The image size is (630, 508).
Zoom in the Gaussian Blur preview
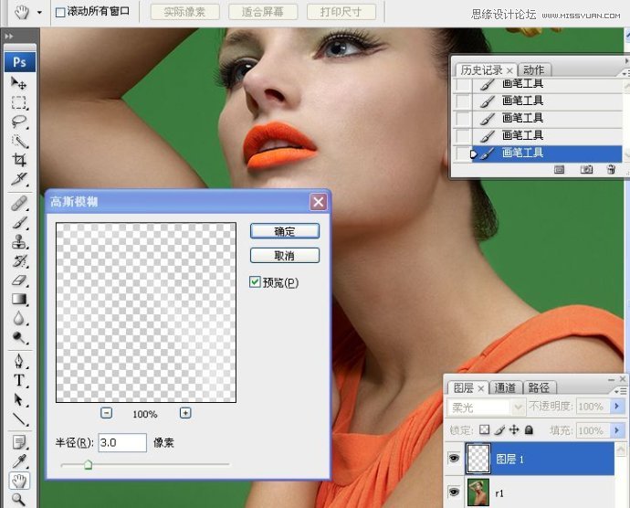pyautogui.click(x=185, y=413)
